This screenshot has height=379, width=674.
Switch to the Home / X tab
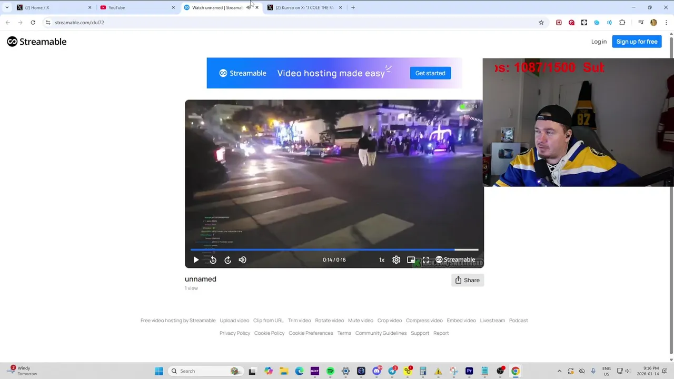[53, 7]
